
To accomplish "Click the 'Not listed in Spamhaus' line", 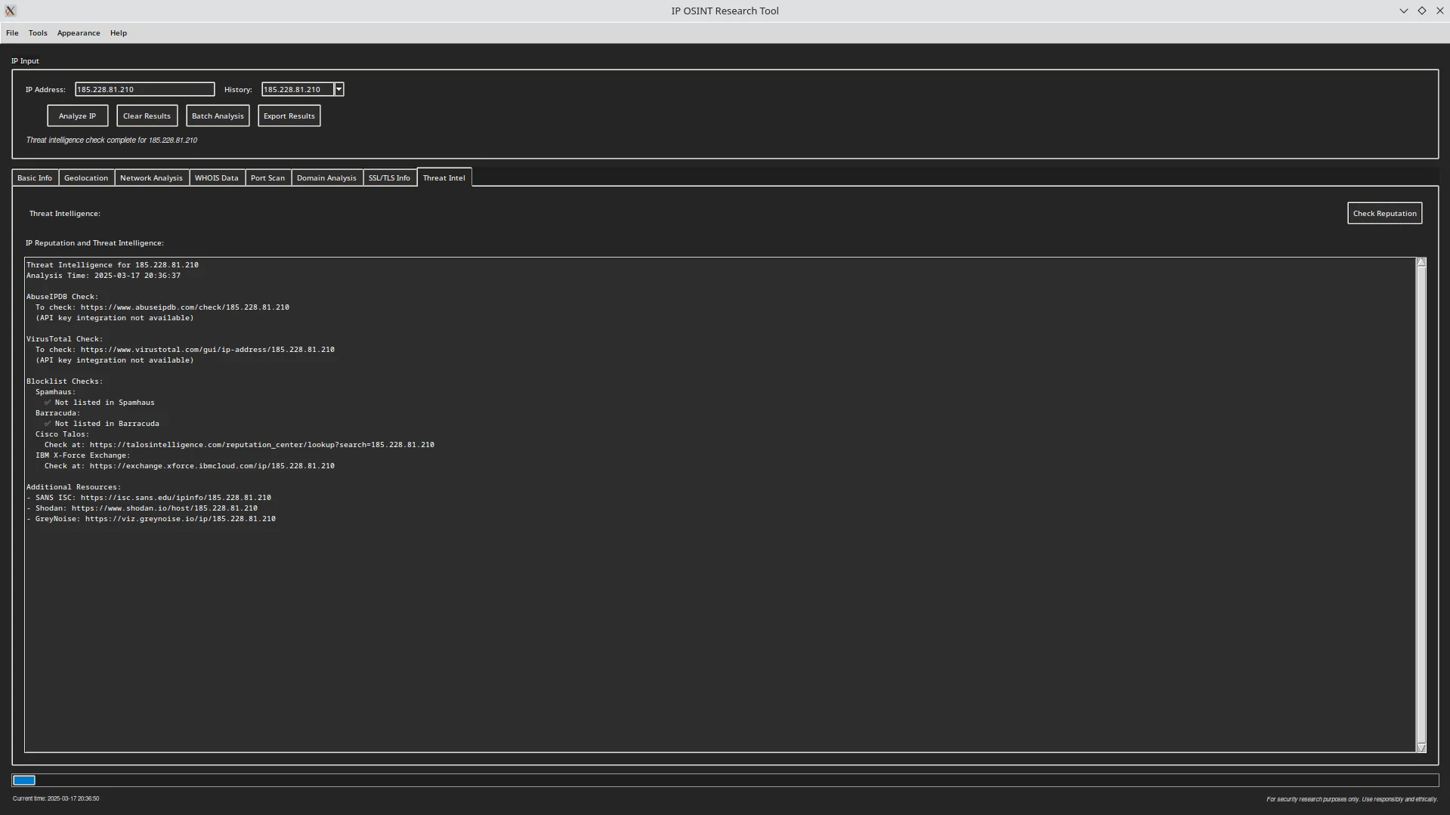I will tap(100, 403).
